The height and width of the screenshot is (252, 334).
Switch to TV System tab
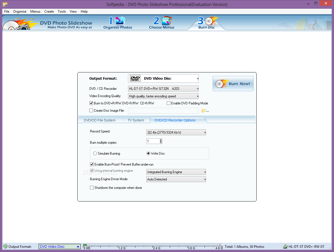(x=136, y=120)
